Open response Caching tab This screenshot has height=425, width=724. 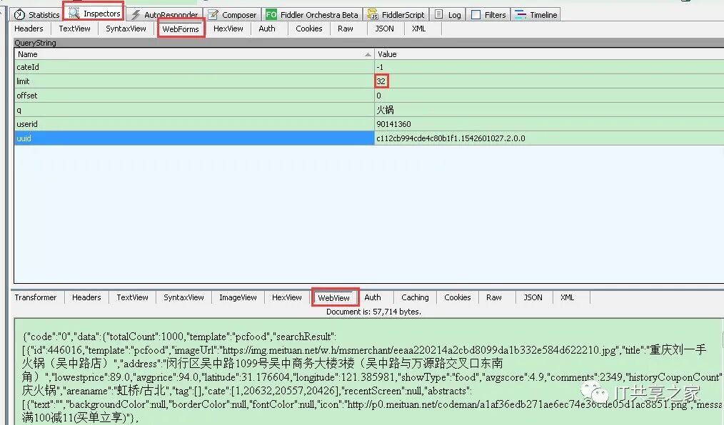click(415, 297)
